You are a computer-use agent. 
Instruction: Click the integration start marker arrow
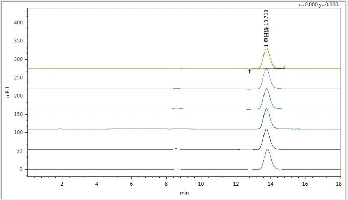[x=250, y=71]
